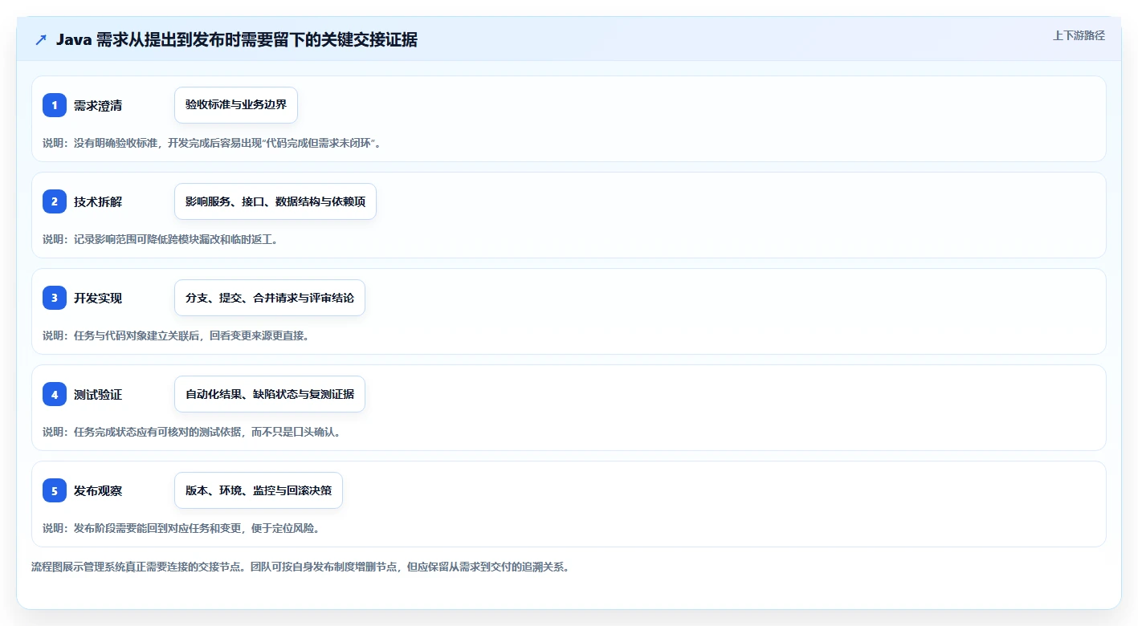
Task: Click the "测试验证" step label
Action: pyautogui.click(x=98, y=394)
